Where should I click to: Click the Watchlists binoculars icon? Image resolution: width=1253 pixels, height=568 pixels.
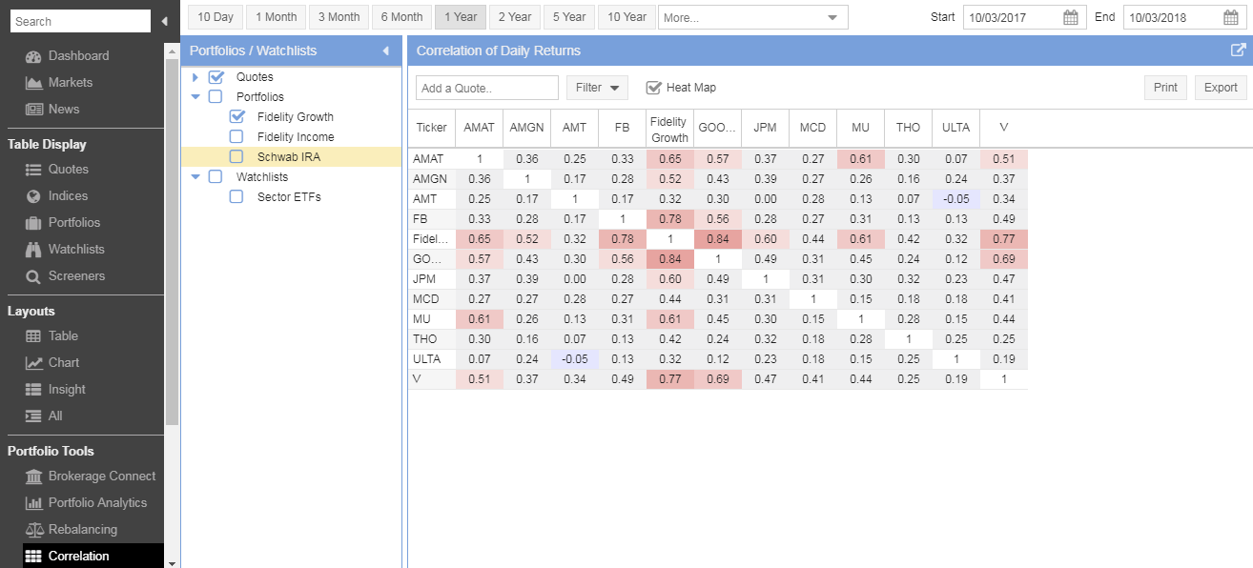click(x=34, y=250)
